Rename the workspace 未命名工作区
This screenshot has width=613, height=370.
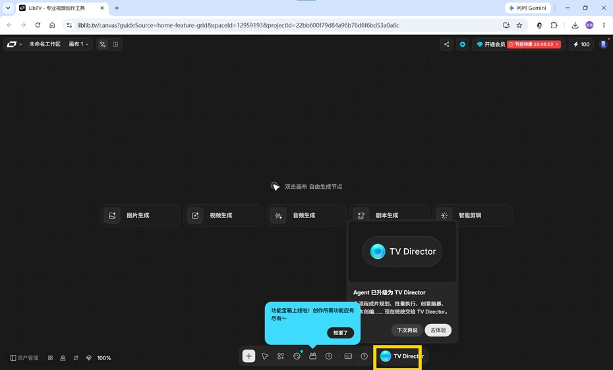[45, 44]
